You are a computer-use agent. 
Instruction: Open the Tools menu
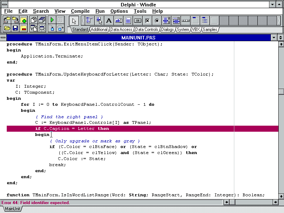140,11
